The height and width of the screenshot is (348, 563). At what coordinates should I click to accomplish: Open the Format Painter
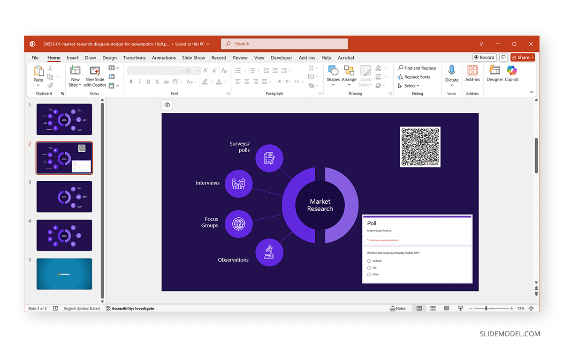tap(50, 85)
